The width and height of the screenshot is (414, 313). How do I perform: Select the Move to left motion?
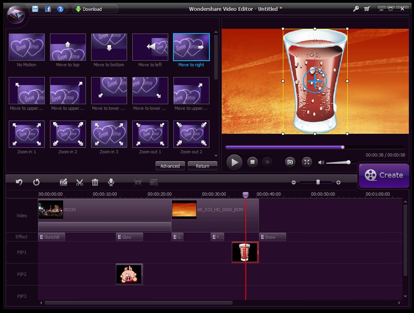point(150,47)
